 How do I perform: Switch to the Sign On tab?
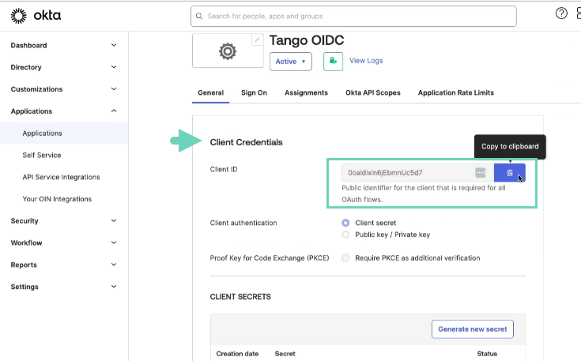click(254, 92)
